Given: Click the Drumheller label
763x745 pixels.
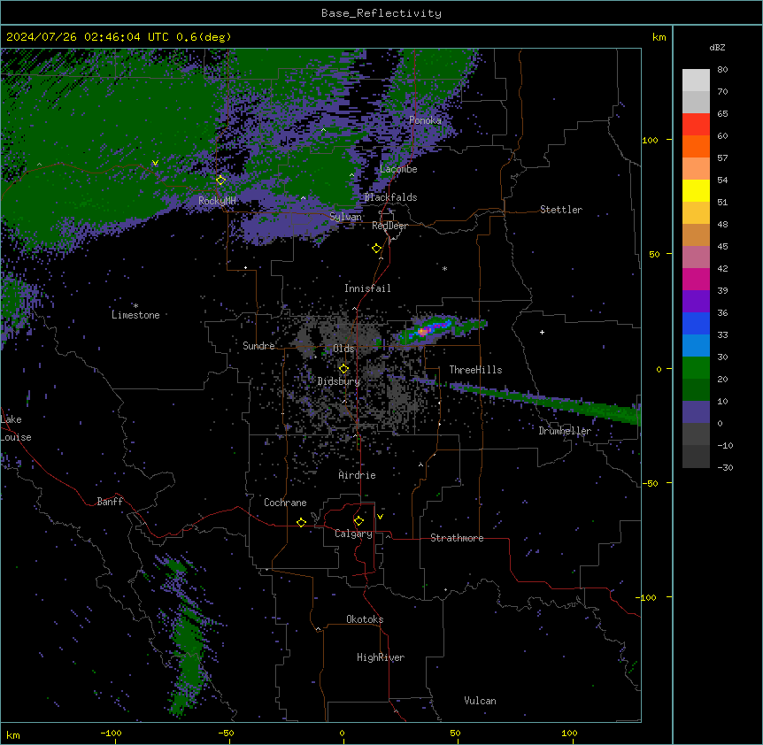Looking at the screenshot, I should click(565, 431).
